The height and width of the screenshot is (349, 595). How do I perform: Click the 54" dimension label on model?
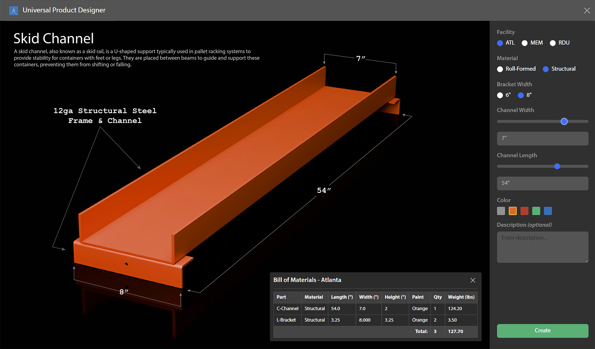324,190
